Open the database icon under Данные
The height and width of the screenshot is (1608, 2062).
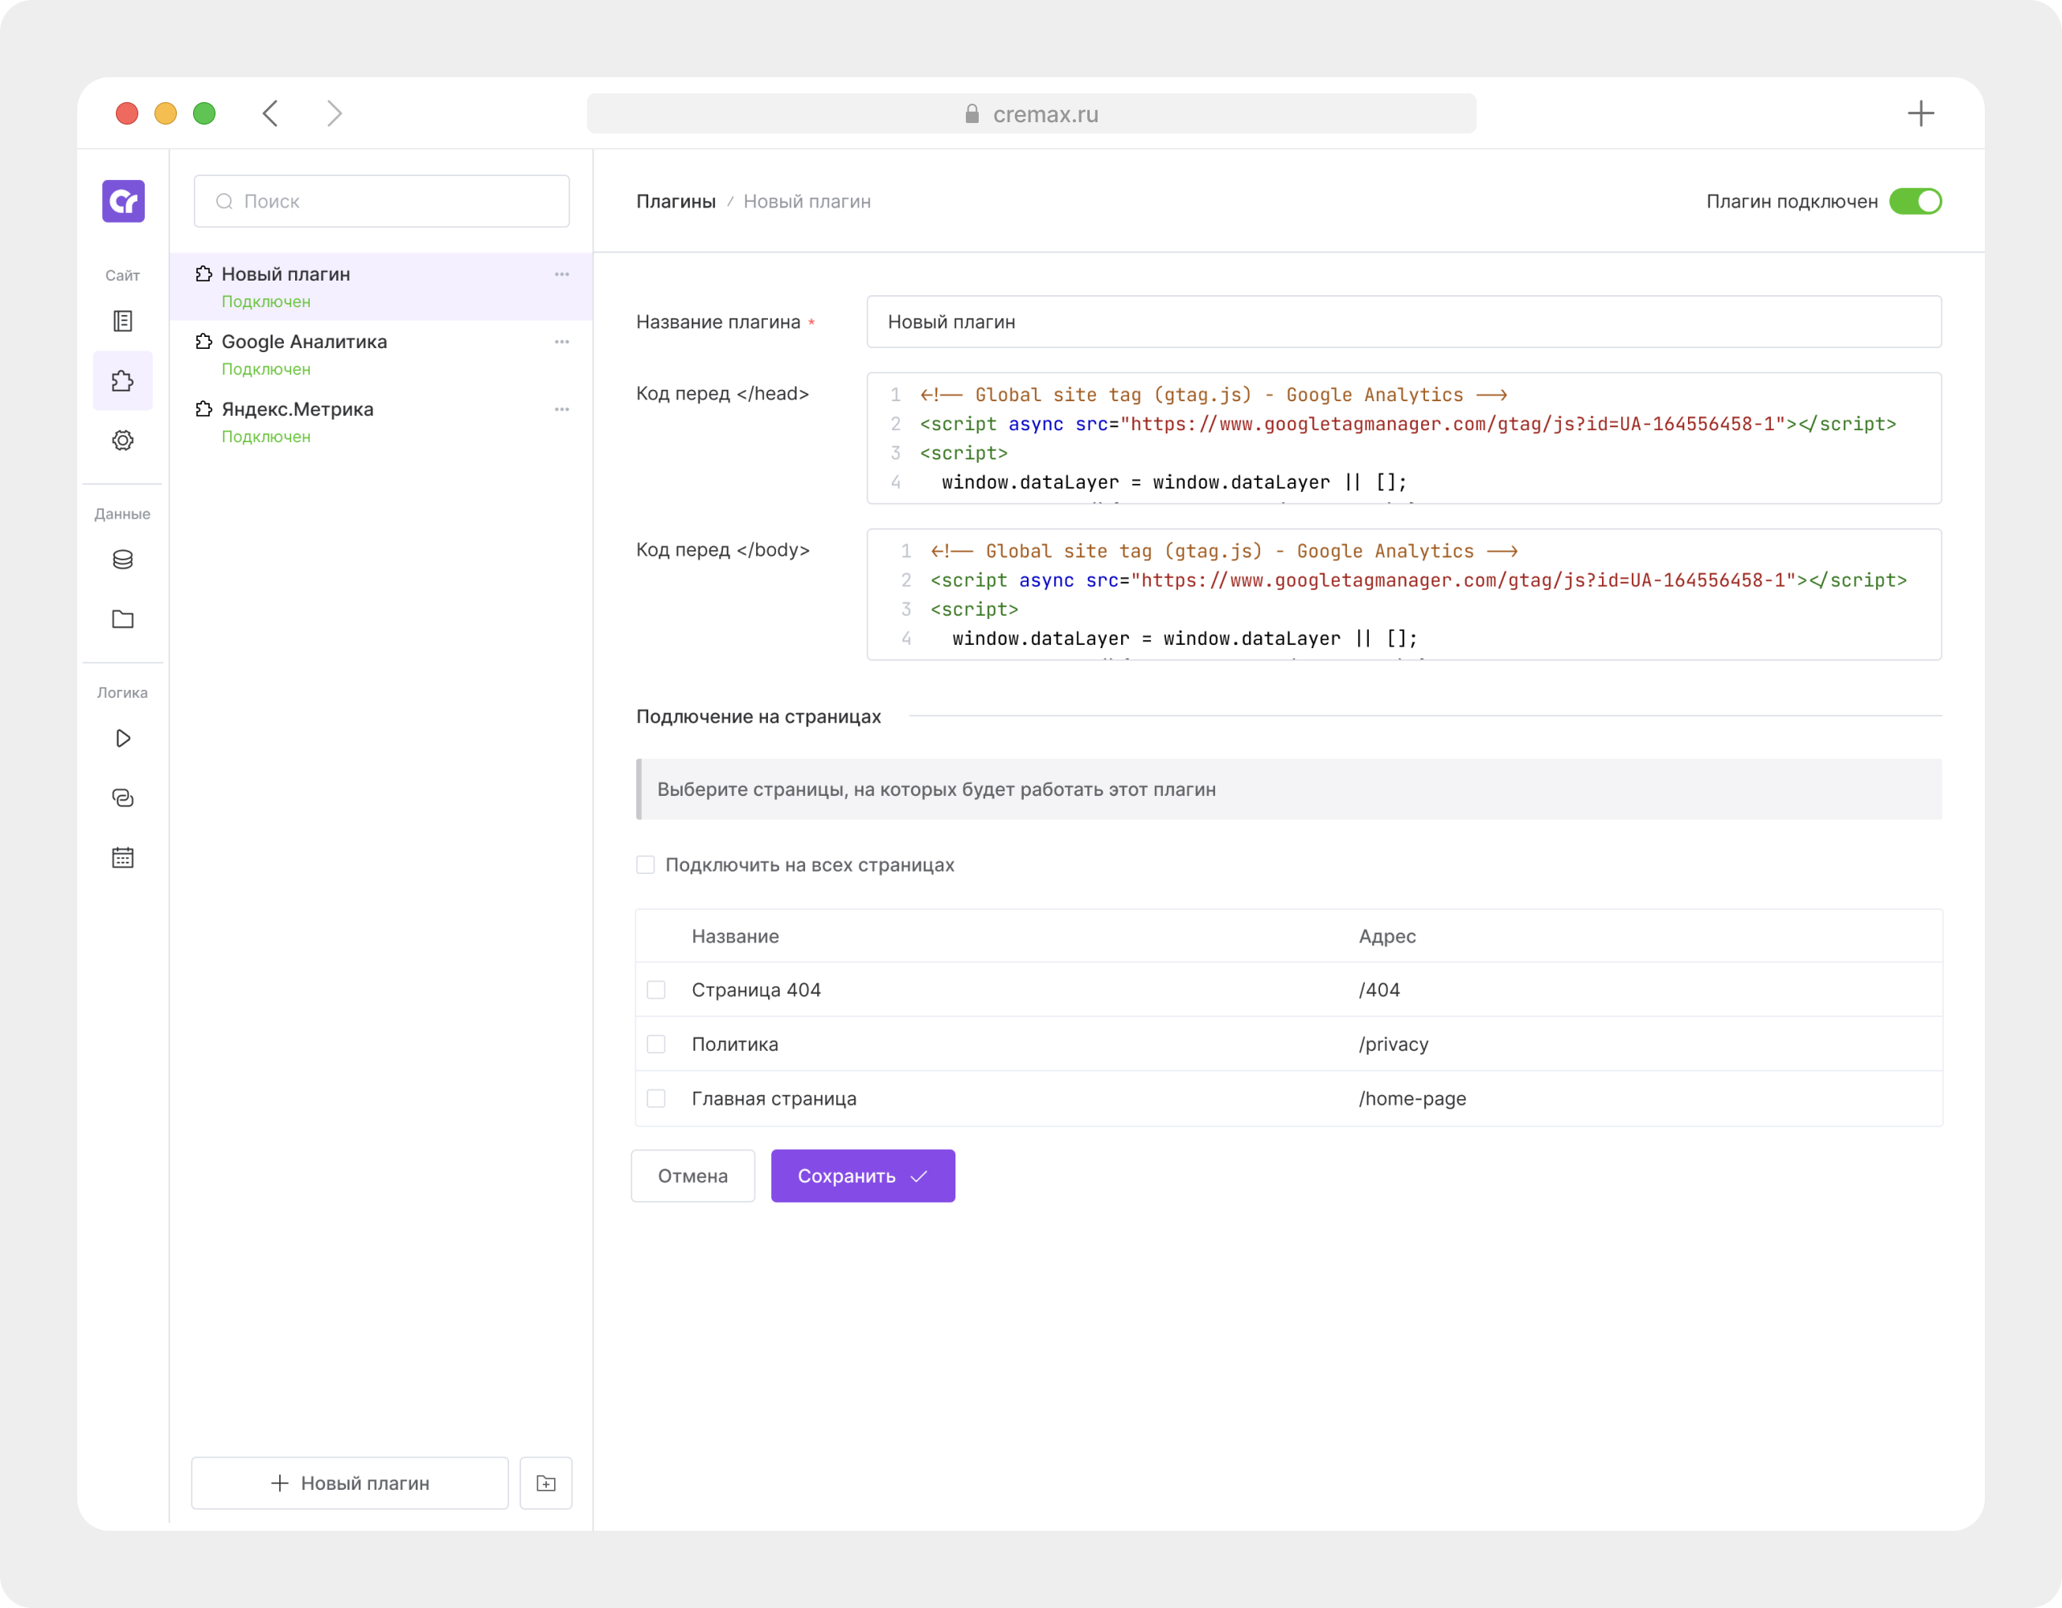(x=123, y=560)
